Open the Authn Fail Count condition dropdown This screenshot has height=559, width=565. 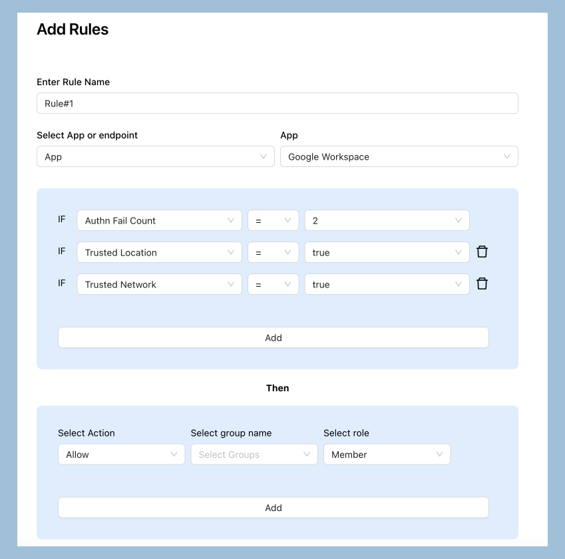(x=159, y=221)
